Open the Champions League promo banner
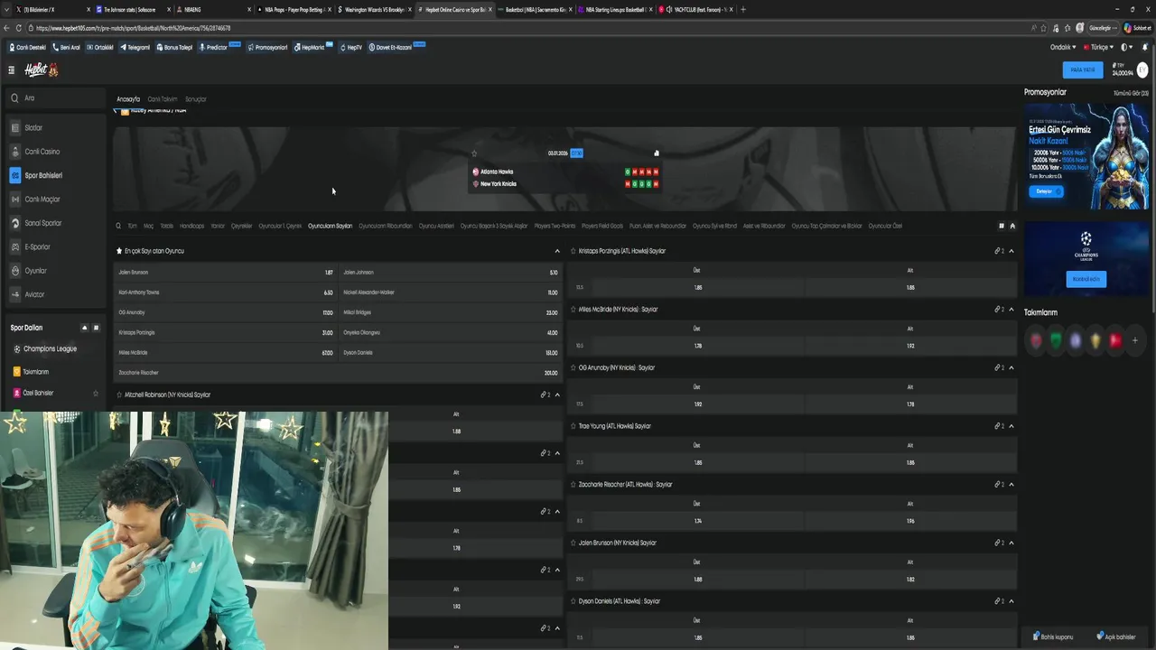 tap(1086, 259)
